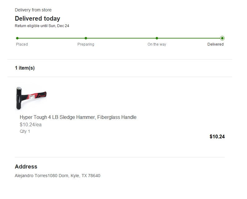This screenshot has height=199, width=247.
Task: Click the Alejandro Torres delivery address line
Action: click(57, 176)
